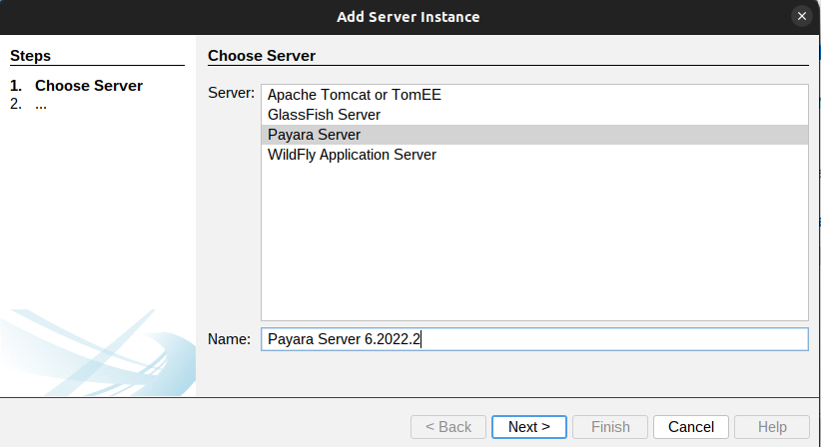Click the Steps heading in left panel

(x=30, y=56)
